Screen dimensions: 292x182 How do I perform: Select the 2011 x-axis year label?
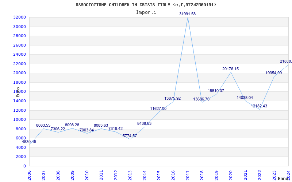pos(101,175)
